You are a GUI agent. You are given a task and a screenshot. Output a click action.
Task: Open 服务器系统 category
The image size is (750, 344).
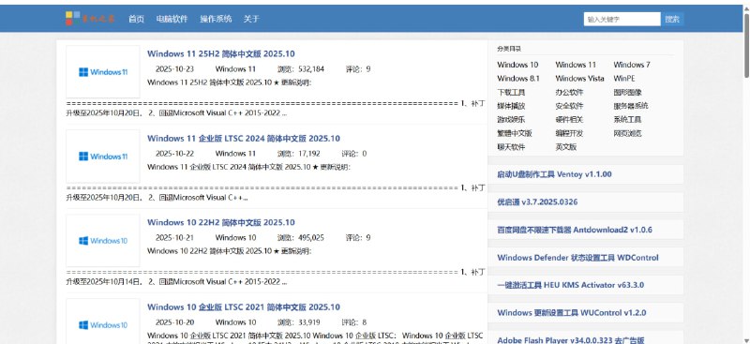click(x=631, y=106)
